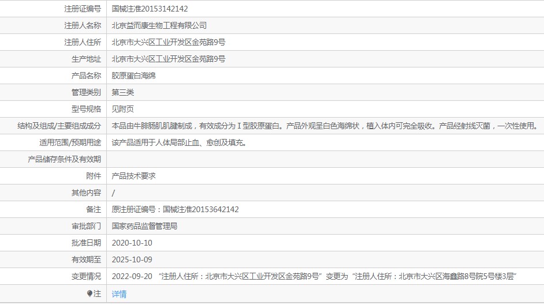Select the department 国家药品监督管理局

click(x=145, y=226)
